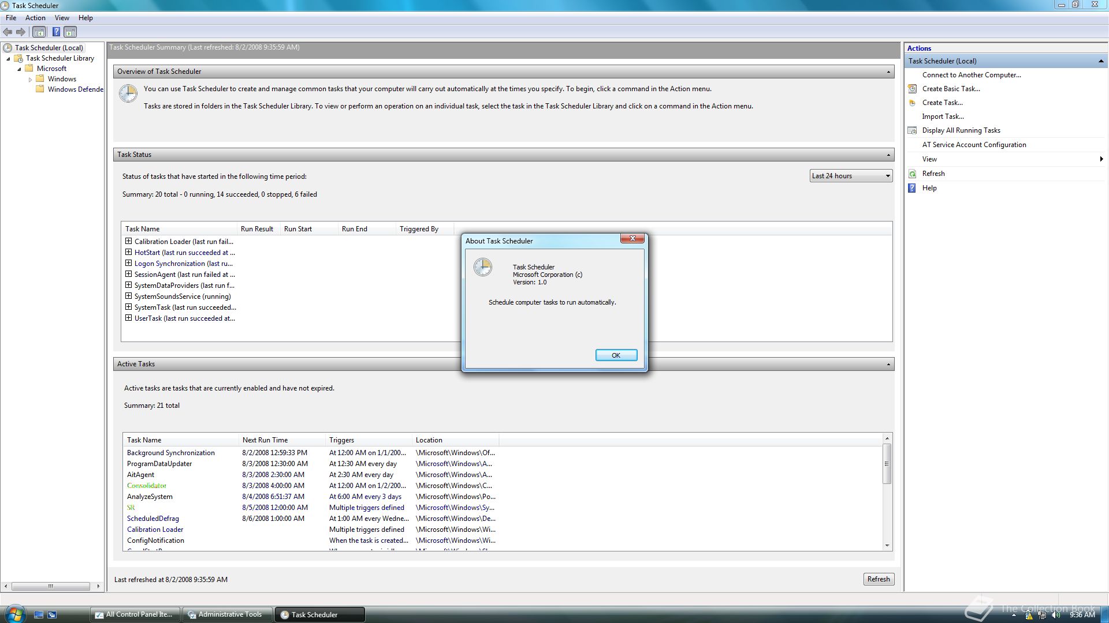Click Import Task in Actions pane
Image resolution: width=1109 pixels, height=623 pixels.
[x=943, y=117]
